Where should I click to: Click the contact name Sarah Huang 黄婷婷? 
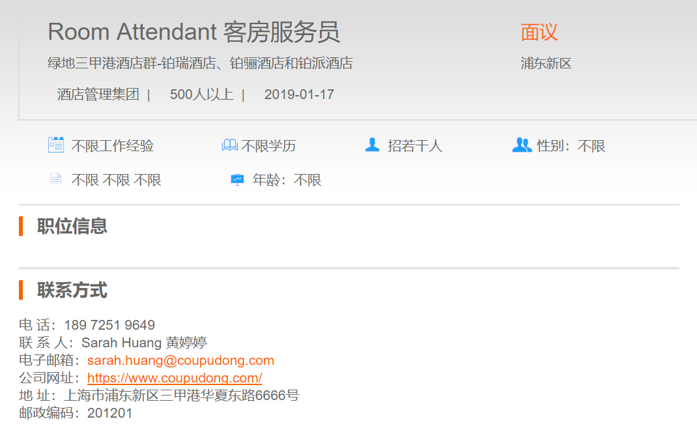144,343
